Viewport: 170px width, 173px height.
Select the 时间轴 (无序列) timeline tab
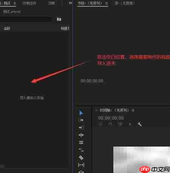coord(114,110)
